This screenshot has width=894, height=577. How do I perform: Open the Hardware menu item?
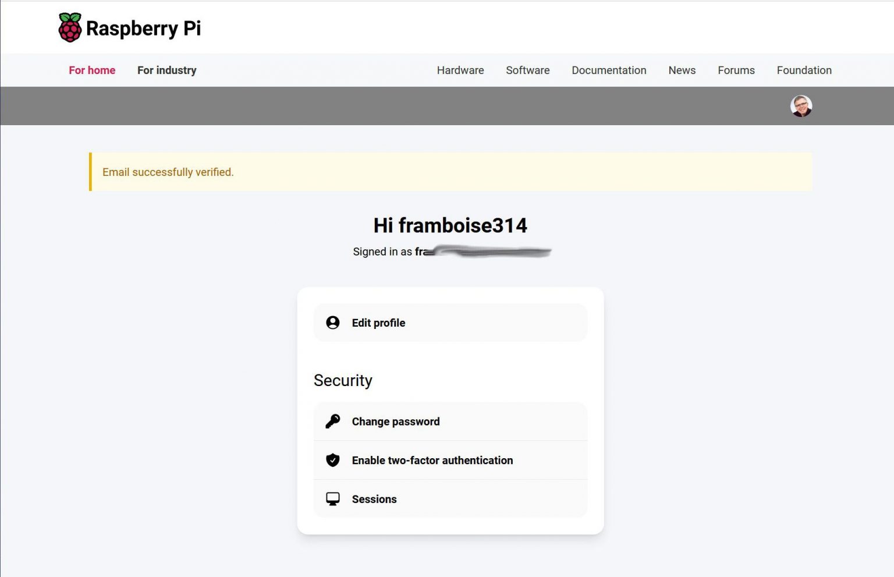point(460,70)
